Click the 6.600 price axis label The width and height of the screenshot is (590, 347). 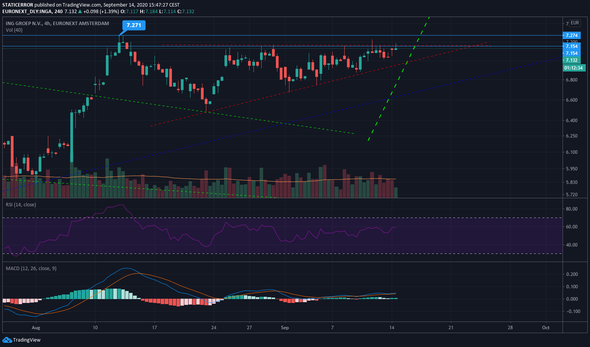point(571,100)
